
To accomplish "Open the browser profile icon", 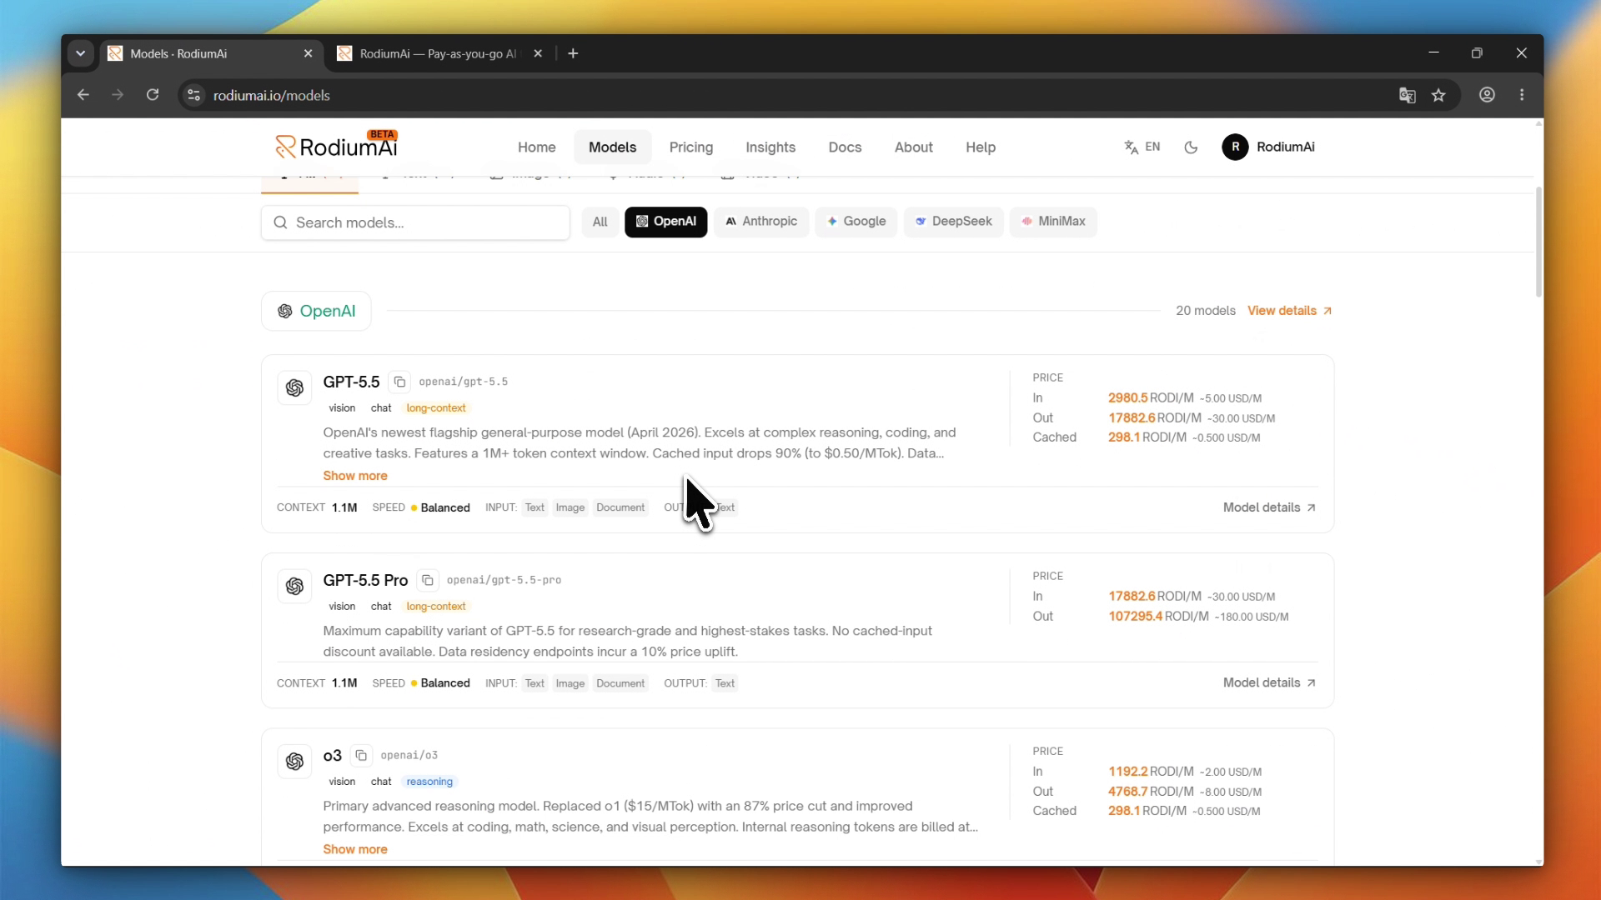I will coord(1487,95).
